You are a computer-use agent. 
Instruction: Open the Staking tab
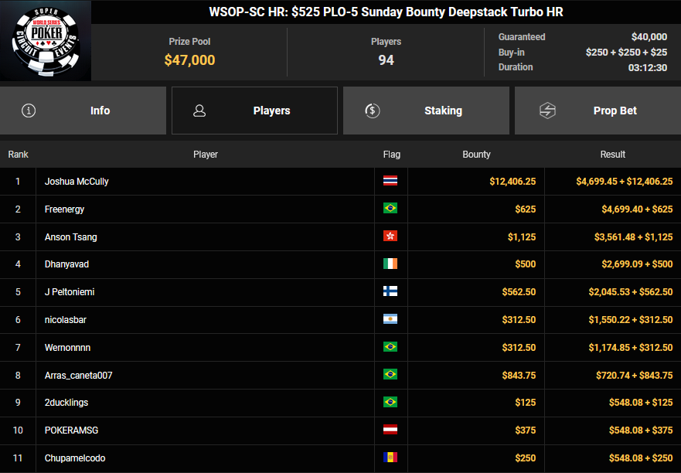point(426,111)
